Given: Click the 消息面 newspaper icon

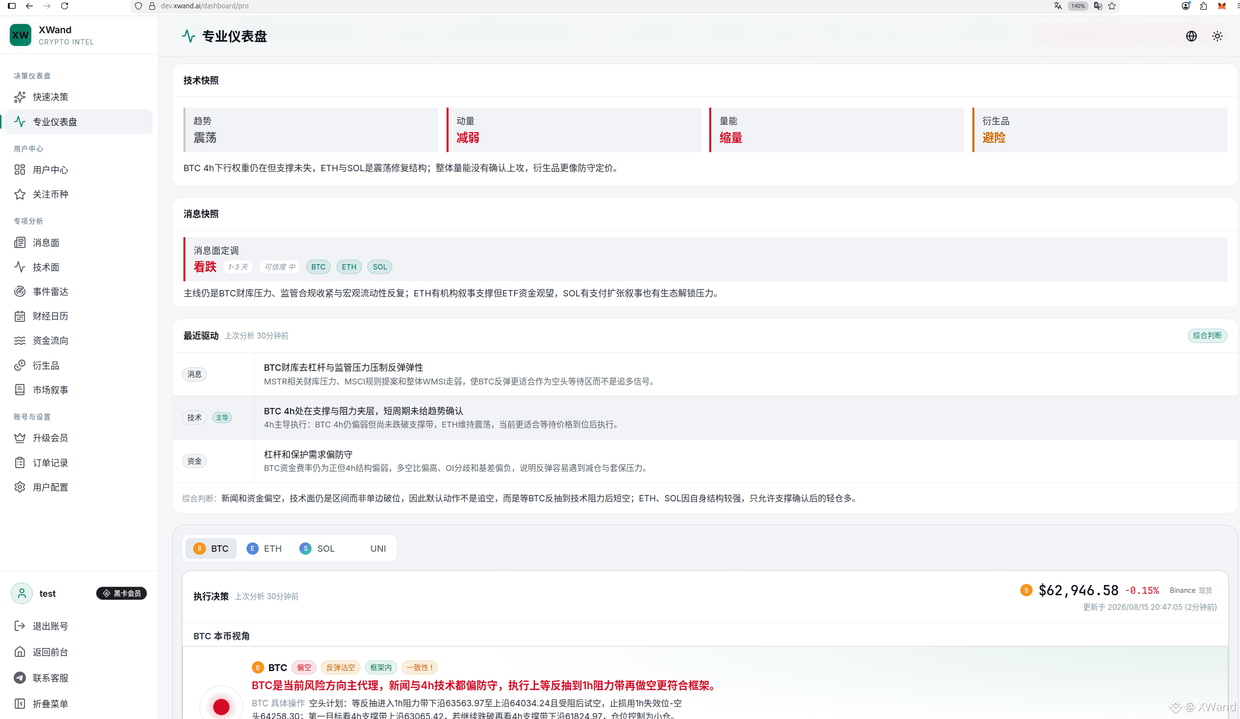Looking at the screenshot, I should pyautogui.click(x=20, y=243).
